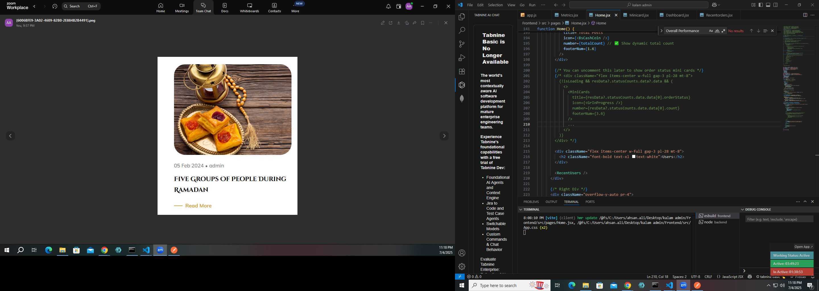Open more options ellipsis in Zoom viewer

tap(431, 23)
